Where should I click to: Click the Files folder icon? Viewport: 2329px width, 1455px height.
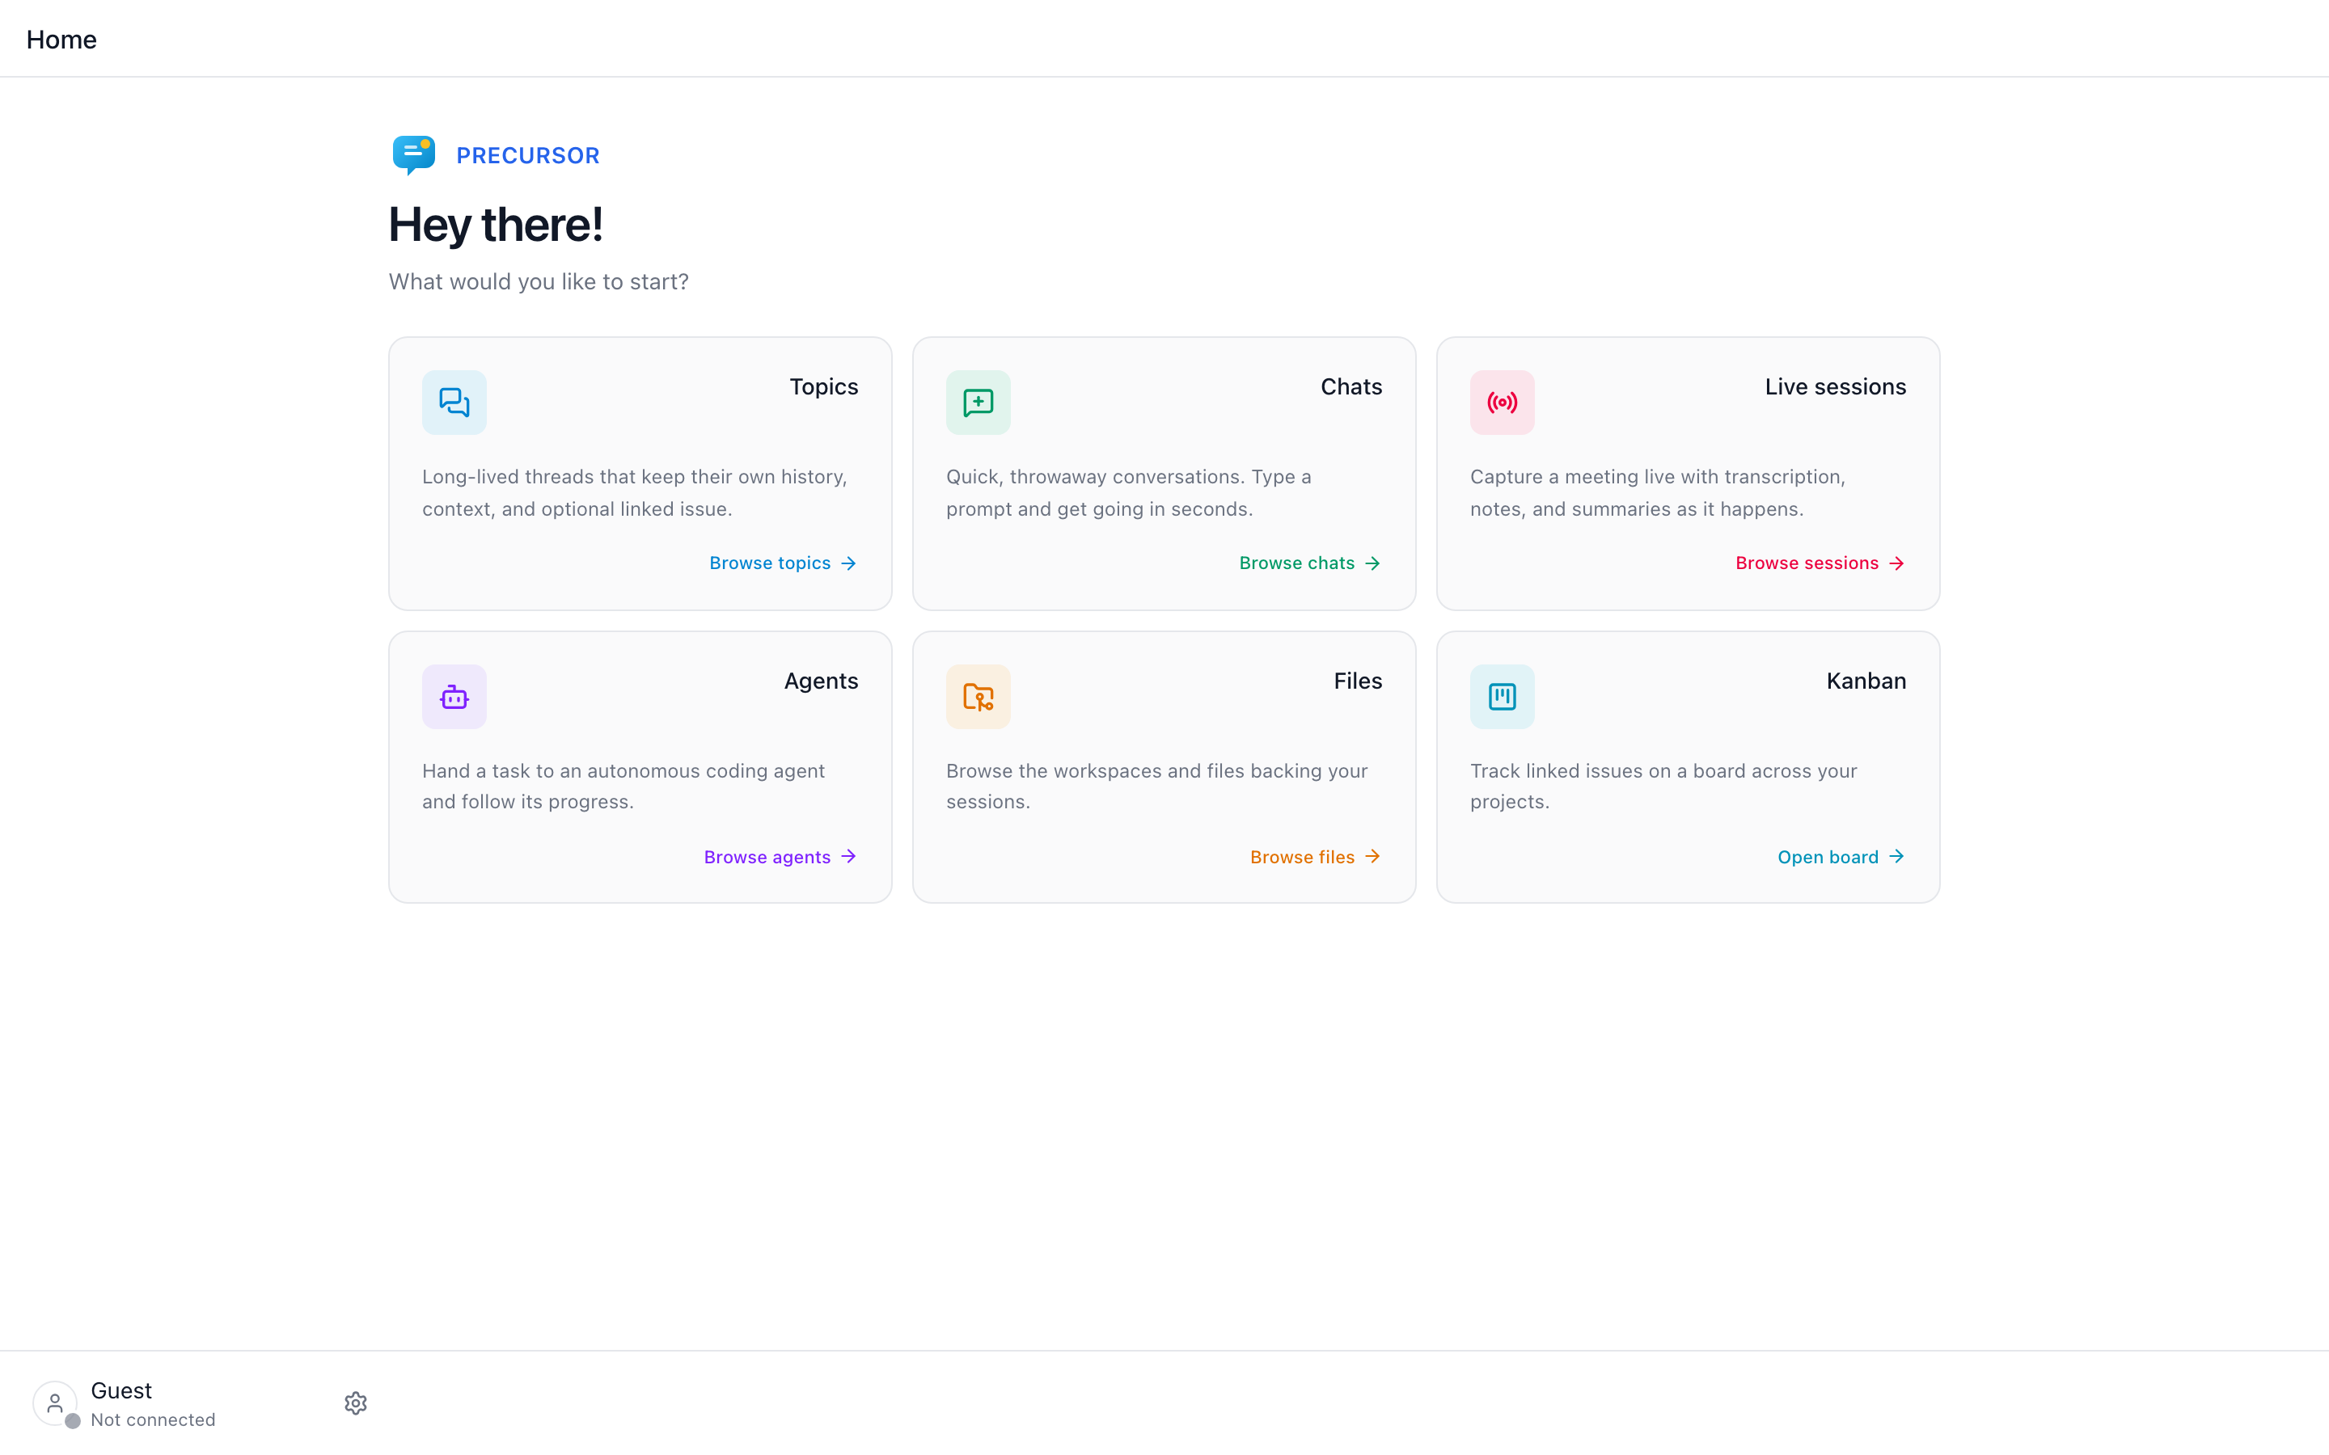(978, 697)
